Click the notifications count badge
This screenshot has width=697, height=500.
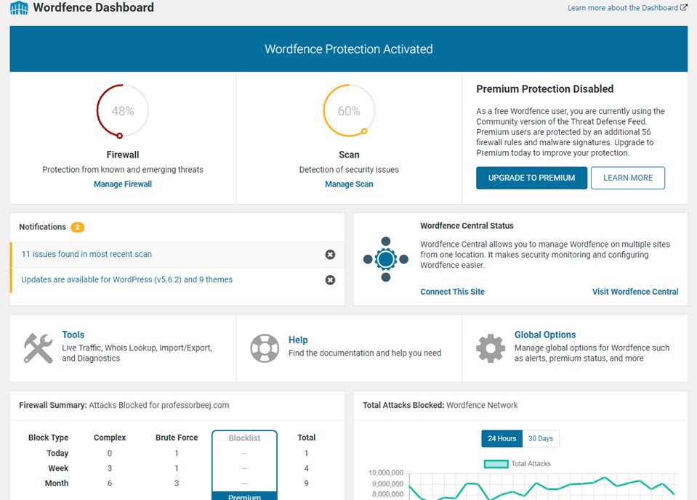pyautogui.click(x=77, y=226)
